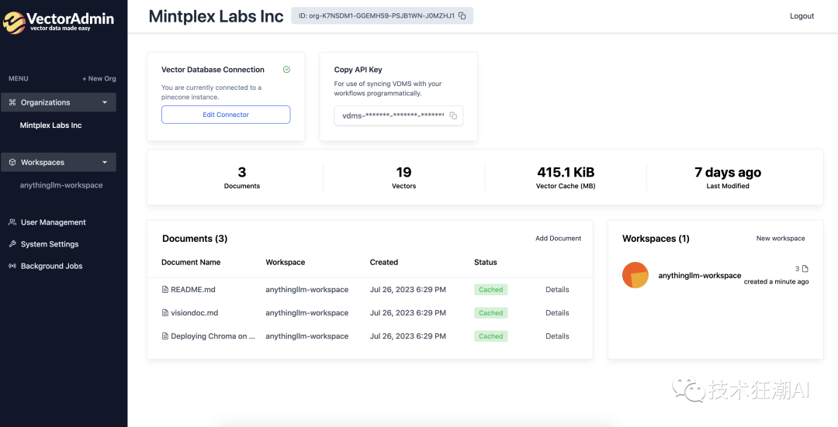This screenshot has width=838, height=427.
Task: Click Add Document
Action: click(558, 238)
